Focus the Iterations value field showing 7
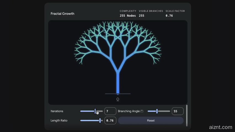235x132 pixels. click(110, 111)
